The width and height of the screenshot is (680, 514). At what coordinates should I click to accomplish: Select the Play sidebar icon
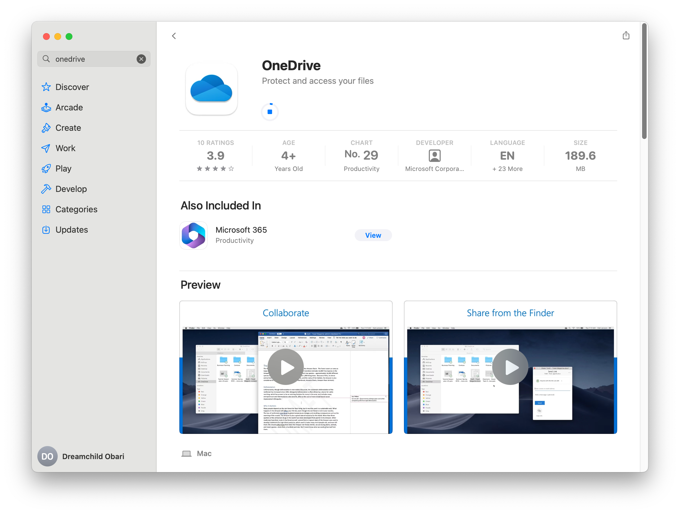point(64,168)
